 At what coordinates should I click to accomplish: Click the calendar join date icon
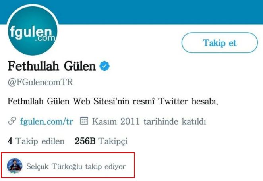pos(84,121)
